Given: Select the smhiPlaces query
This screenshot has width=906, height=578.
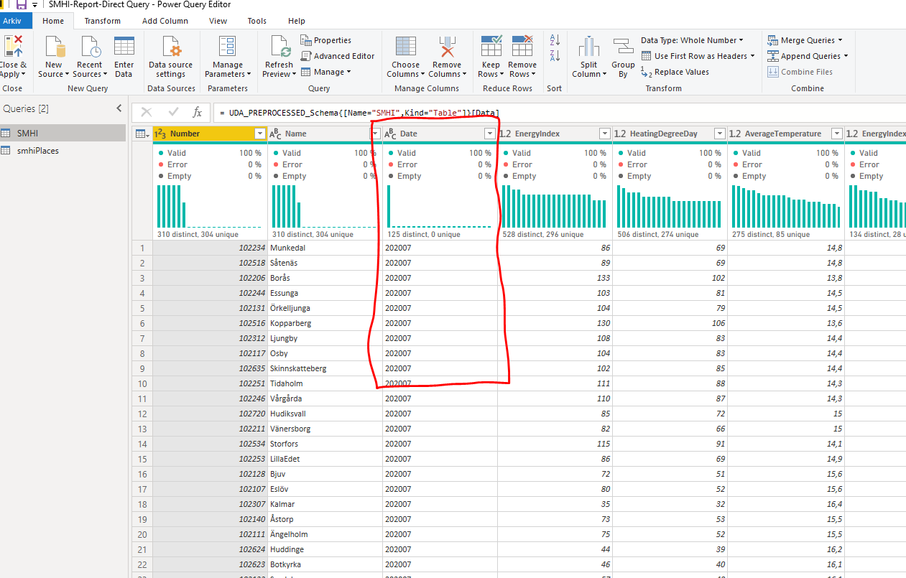Looking at the screenshot, I should pyautogui.click(x=63, y=151).
